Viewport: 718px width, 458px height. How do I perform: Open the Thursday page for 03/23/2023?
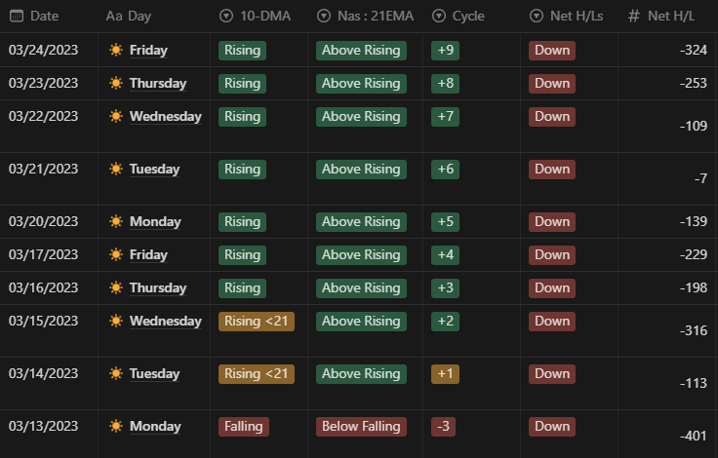click(x=158, y=84)
